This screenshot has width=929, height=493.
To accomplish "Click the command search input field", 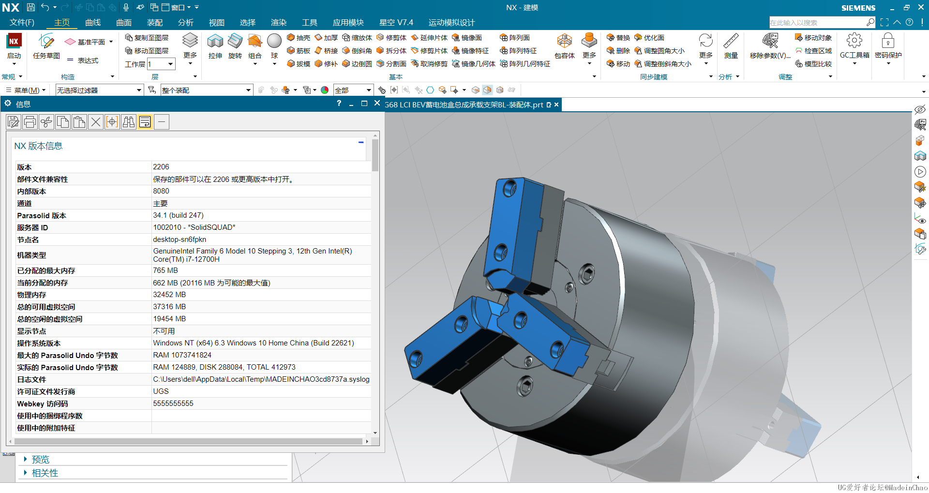I will [818, 22].
